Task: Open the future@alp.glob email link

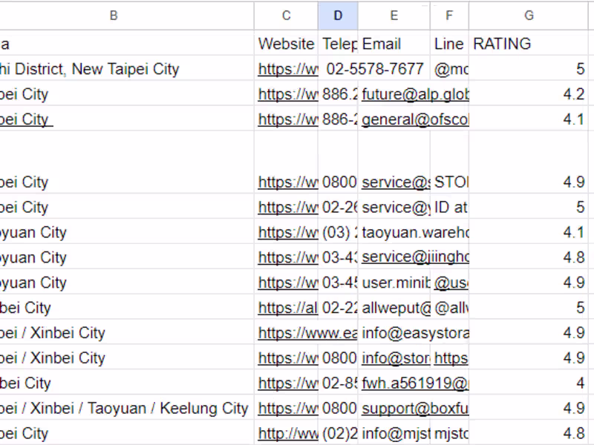Action: coord(415,94)
